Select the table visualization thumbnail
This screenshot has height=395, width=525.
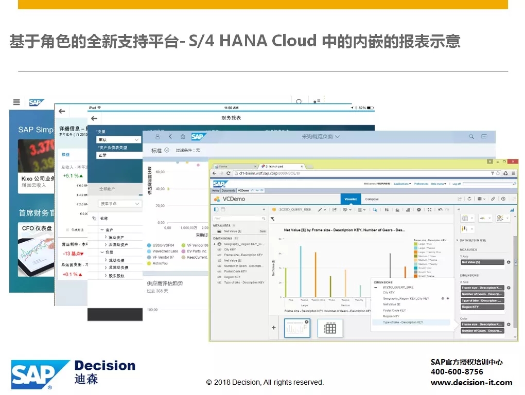click(x=330, y=328)
